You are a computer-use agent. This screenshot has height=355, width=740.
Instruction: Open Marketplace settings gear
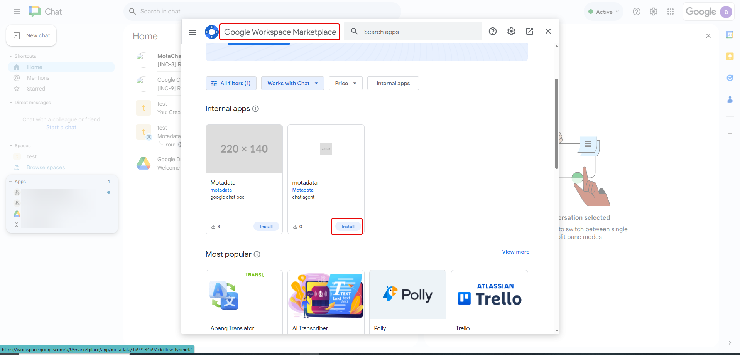click(511, 31)
